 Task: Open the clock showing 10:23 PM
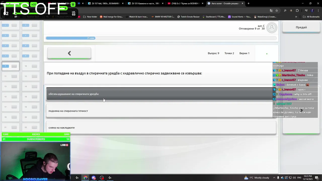coord(308,178)
